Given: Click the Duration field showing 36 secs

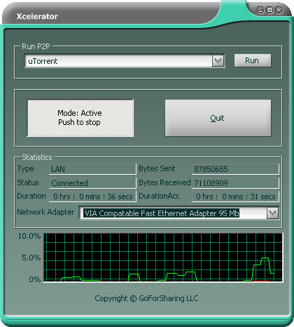Looking at the screenshot, I should click(92, 196).
